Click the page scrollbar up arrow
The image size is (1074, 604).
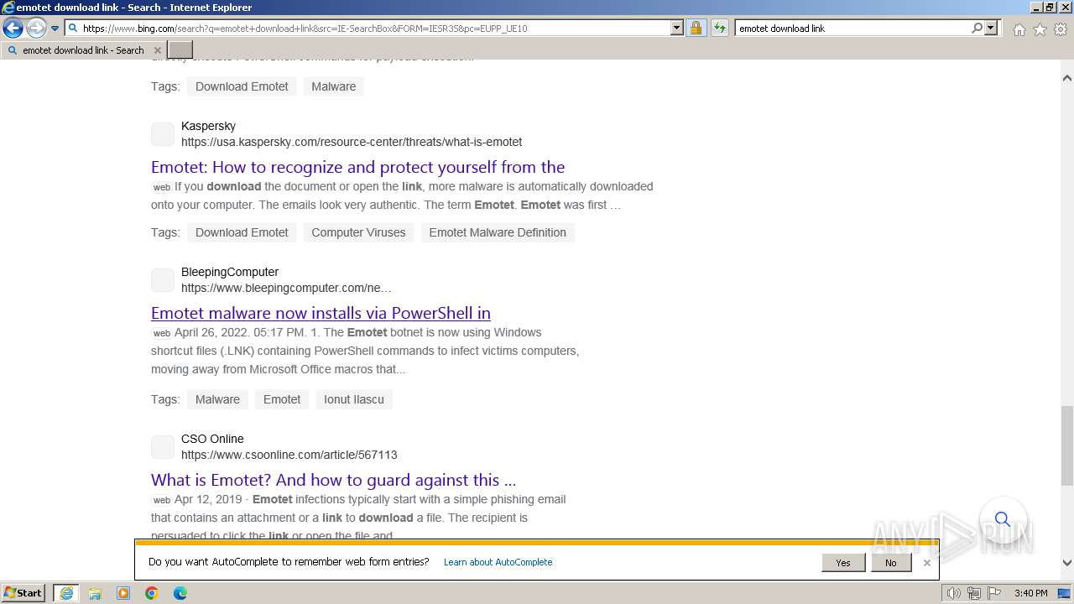(1067, 78)
